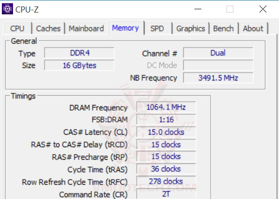The height and width of the screenshot is (199, 279).
Task: Click the CPU-Z window title text
Action: [27, 9]
